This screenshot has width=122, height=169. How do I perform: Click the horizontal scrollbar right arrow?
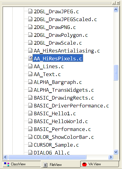[111, 157]
